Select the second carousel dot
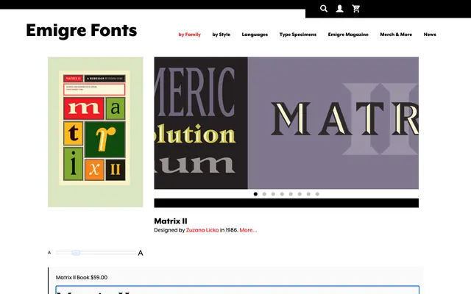The height and width of the screenshot is (294, 471). pos(264,194)
